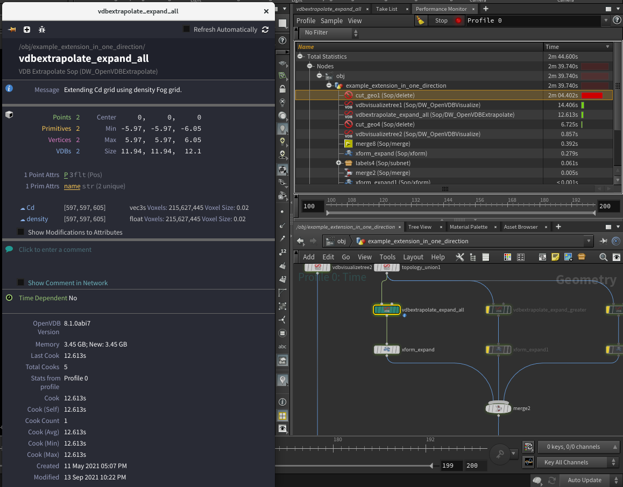
Task: Click the add background image icon
Action: [x=568, y=257]
